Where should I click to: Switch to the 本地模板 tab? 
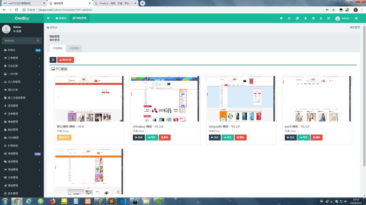(58, 48)
